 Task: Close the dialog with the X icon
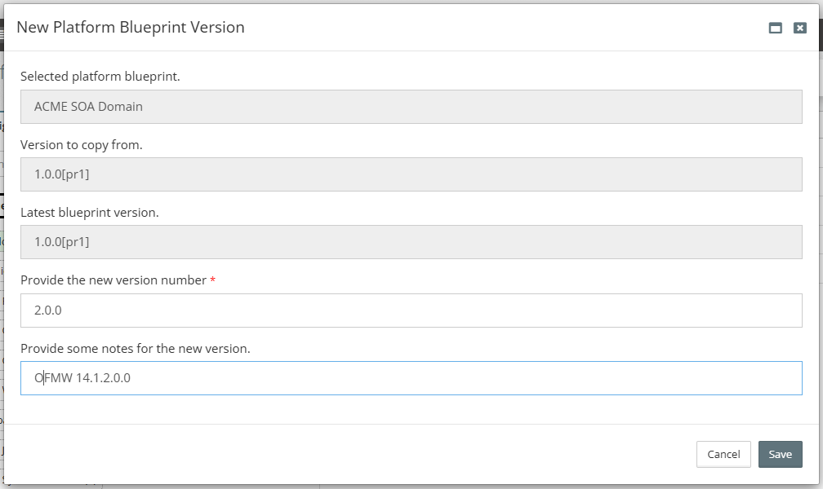[x=800, y=28]
